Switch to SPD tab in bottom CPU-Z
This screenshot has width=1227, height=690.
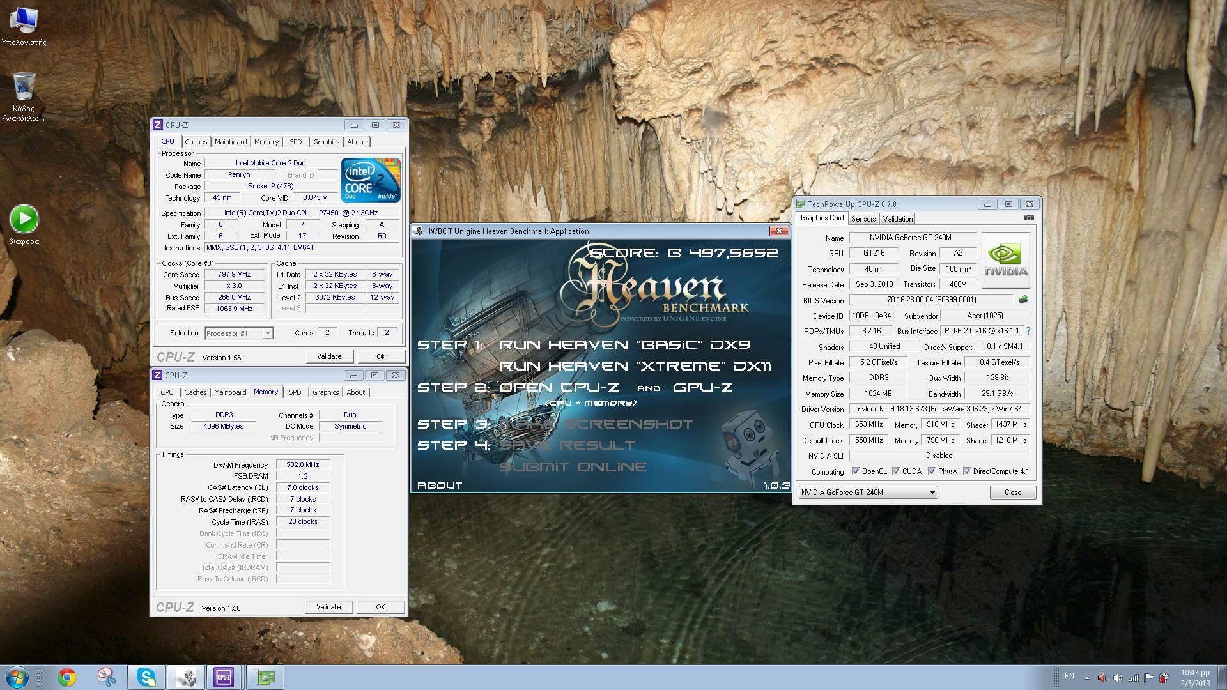pos(295,392)
